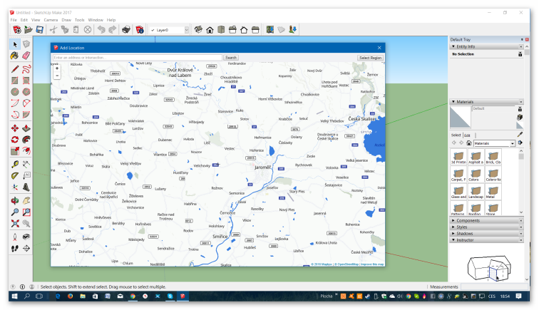The width and height of the screenshot is (539, 310).
Task: Pick material with Sample Paint eyedropper
Action: coord(520,135)
